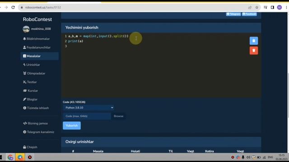Click the speaker volume tray icon
289x162 pixels.
(x=248, y=157)
